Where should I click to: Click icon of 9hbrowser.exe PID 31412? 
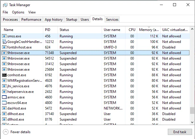pos(4,64)
